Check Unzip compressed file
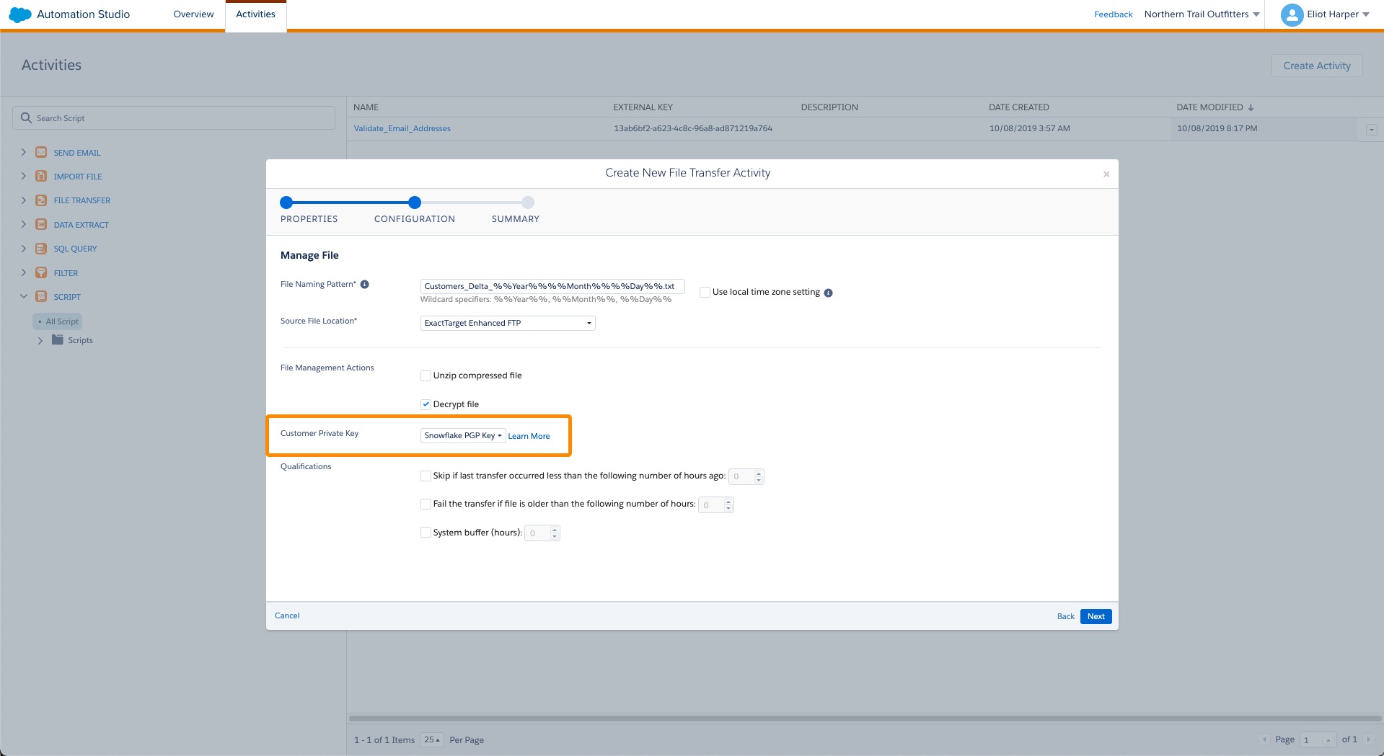1384x756 pixels. pyautogui.click(x=426, y=375)
